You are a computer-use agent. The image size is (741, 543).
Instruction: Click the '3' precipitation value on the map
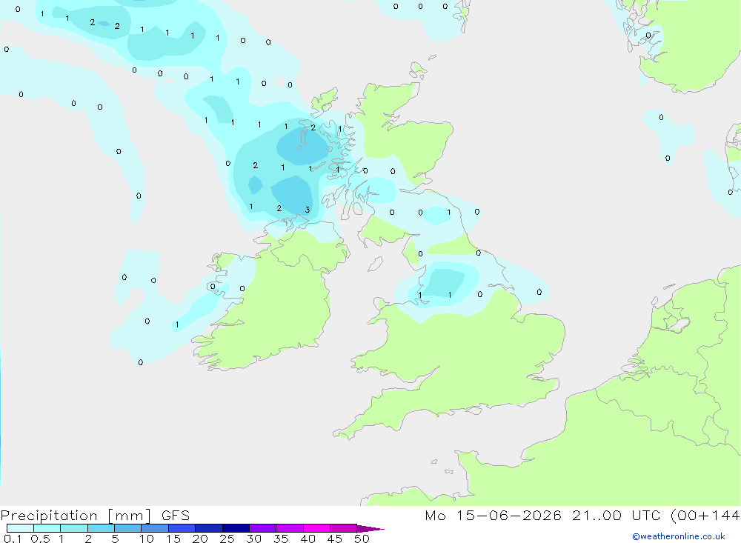(x=308, y=210)
